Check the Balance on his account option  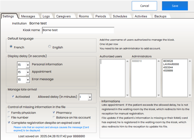coord(54,118)
